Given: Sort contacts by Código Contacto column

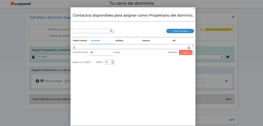Looking at the screenshot, I should coord(80,40).
